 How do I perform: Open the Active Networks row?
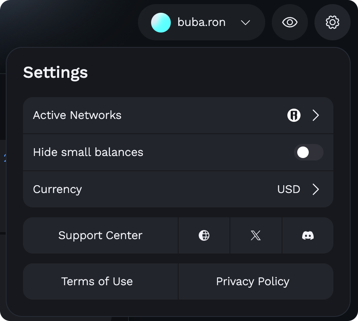click(178, 115)
